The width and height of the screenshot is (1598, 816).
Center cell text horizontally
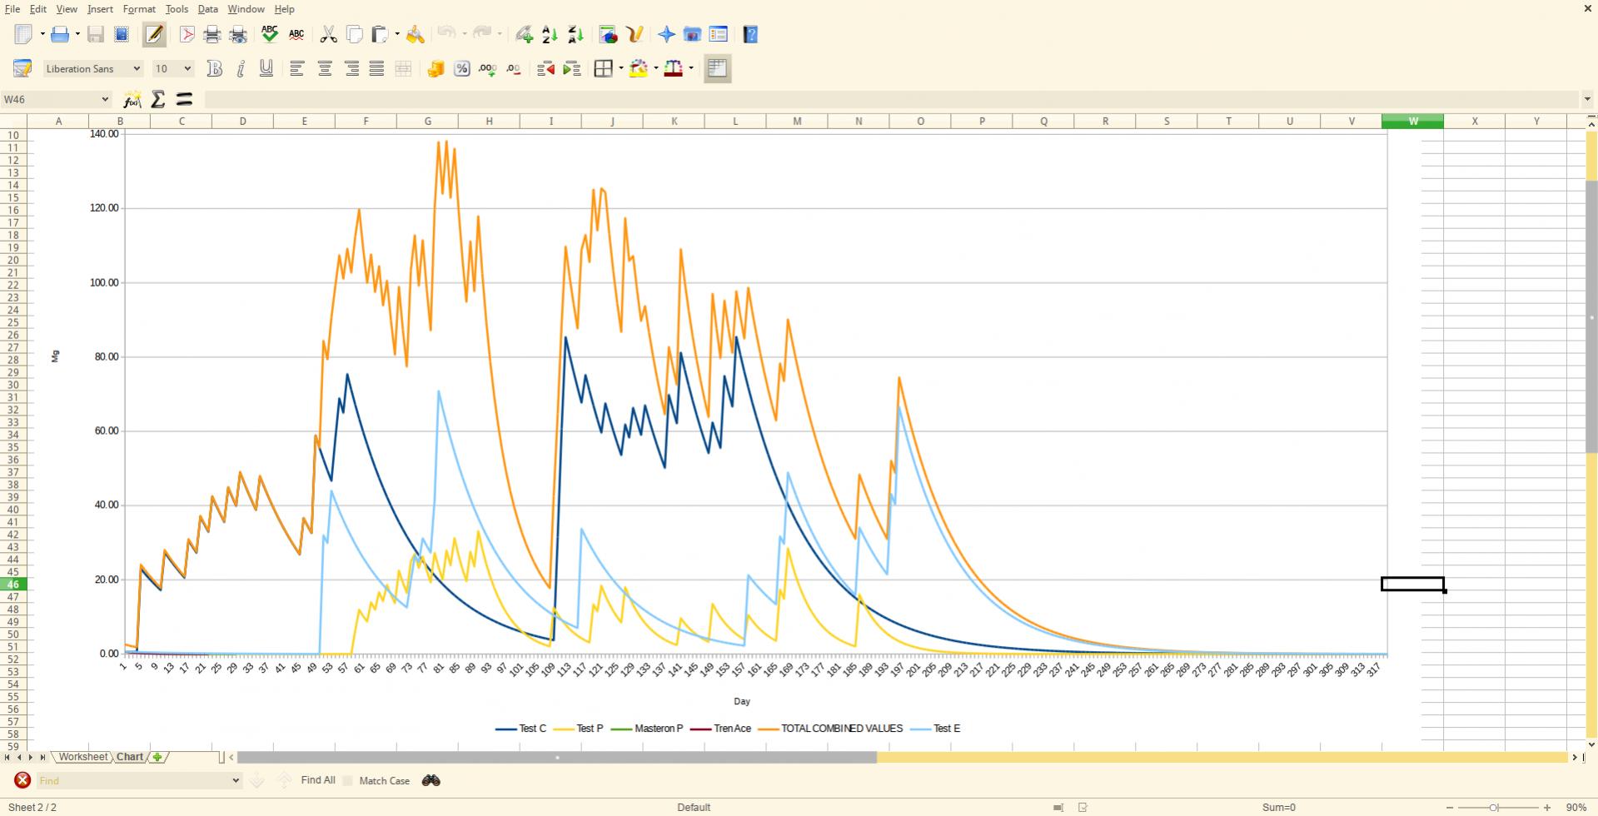coord(325,68)
